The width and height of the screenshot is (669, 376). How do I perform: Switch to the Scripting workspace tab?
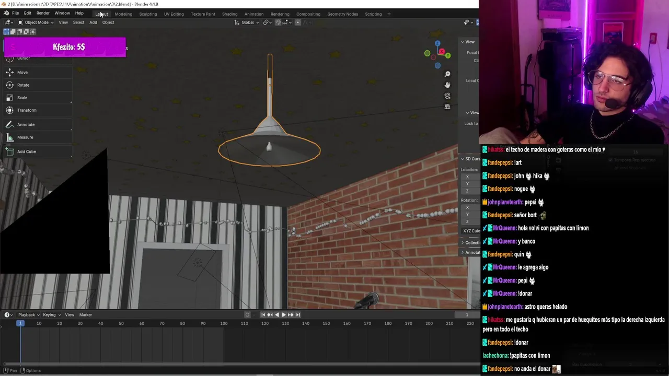373,14
